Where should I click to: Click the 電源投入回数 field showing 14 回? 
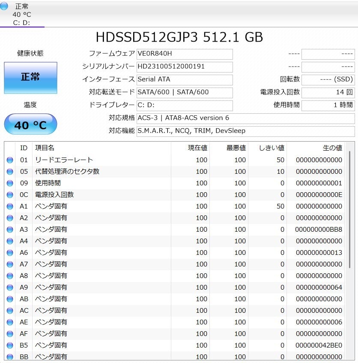point(328,92)
